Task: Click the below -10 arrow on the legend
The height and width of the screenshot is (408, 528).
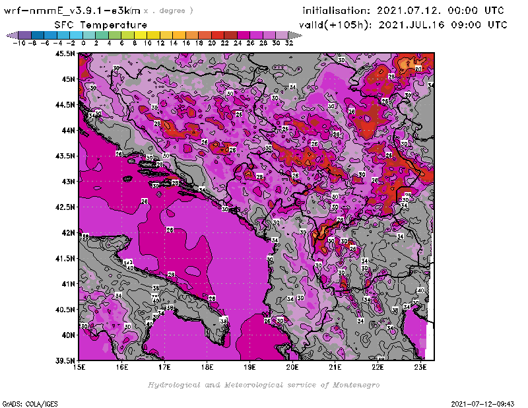Action: point(12,35)
